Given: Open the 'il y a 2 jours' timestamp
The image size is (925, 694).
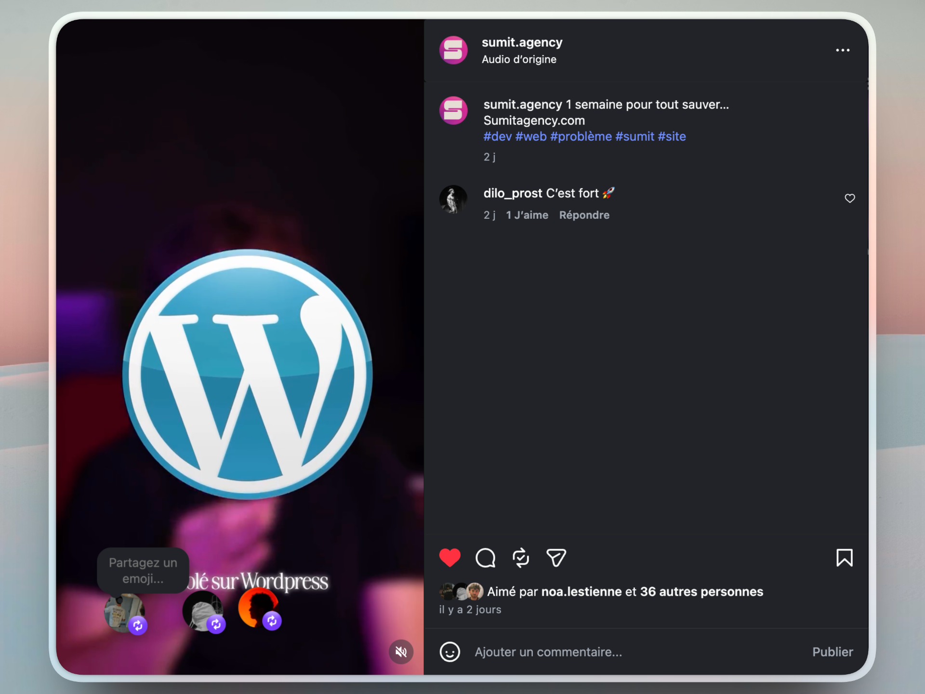Looking at the screenshot, I should 470,610.
